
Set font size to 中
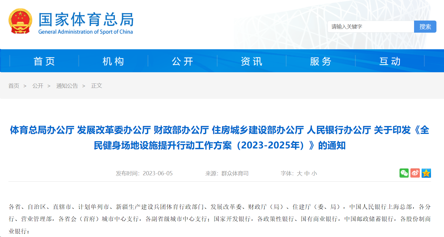307,174
